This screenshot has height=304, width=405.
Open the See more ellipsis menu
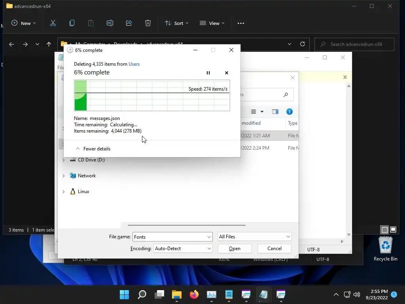241,23
